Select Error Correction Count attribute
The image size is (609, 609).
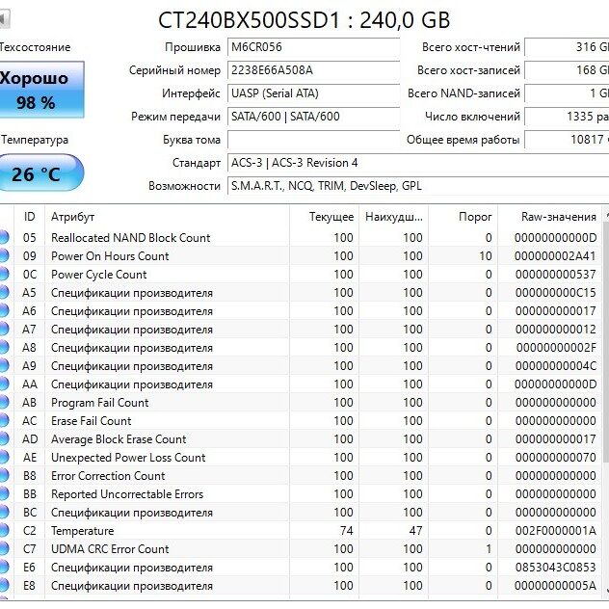108,475
